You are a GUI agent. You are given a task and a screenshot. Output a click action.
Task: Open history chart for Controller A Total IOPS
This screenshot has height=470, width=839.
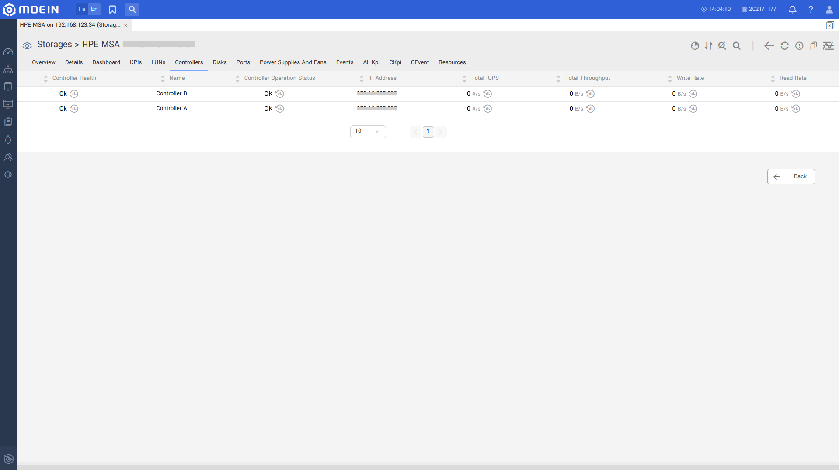pyautogui.click(x=487, y=108)
